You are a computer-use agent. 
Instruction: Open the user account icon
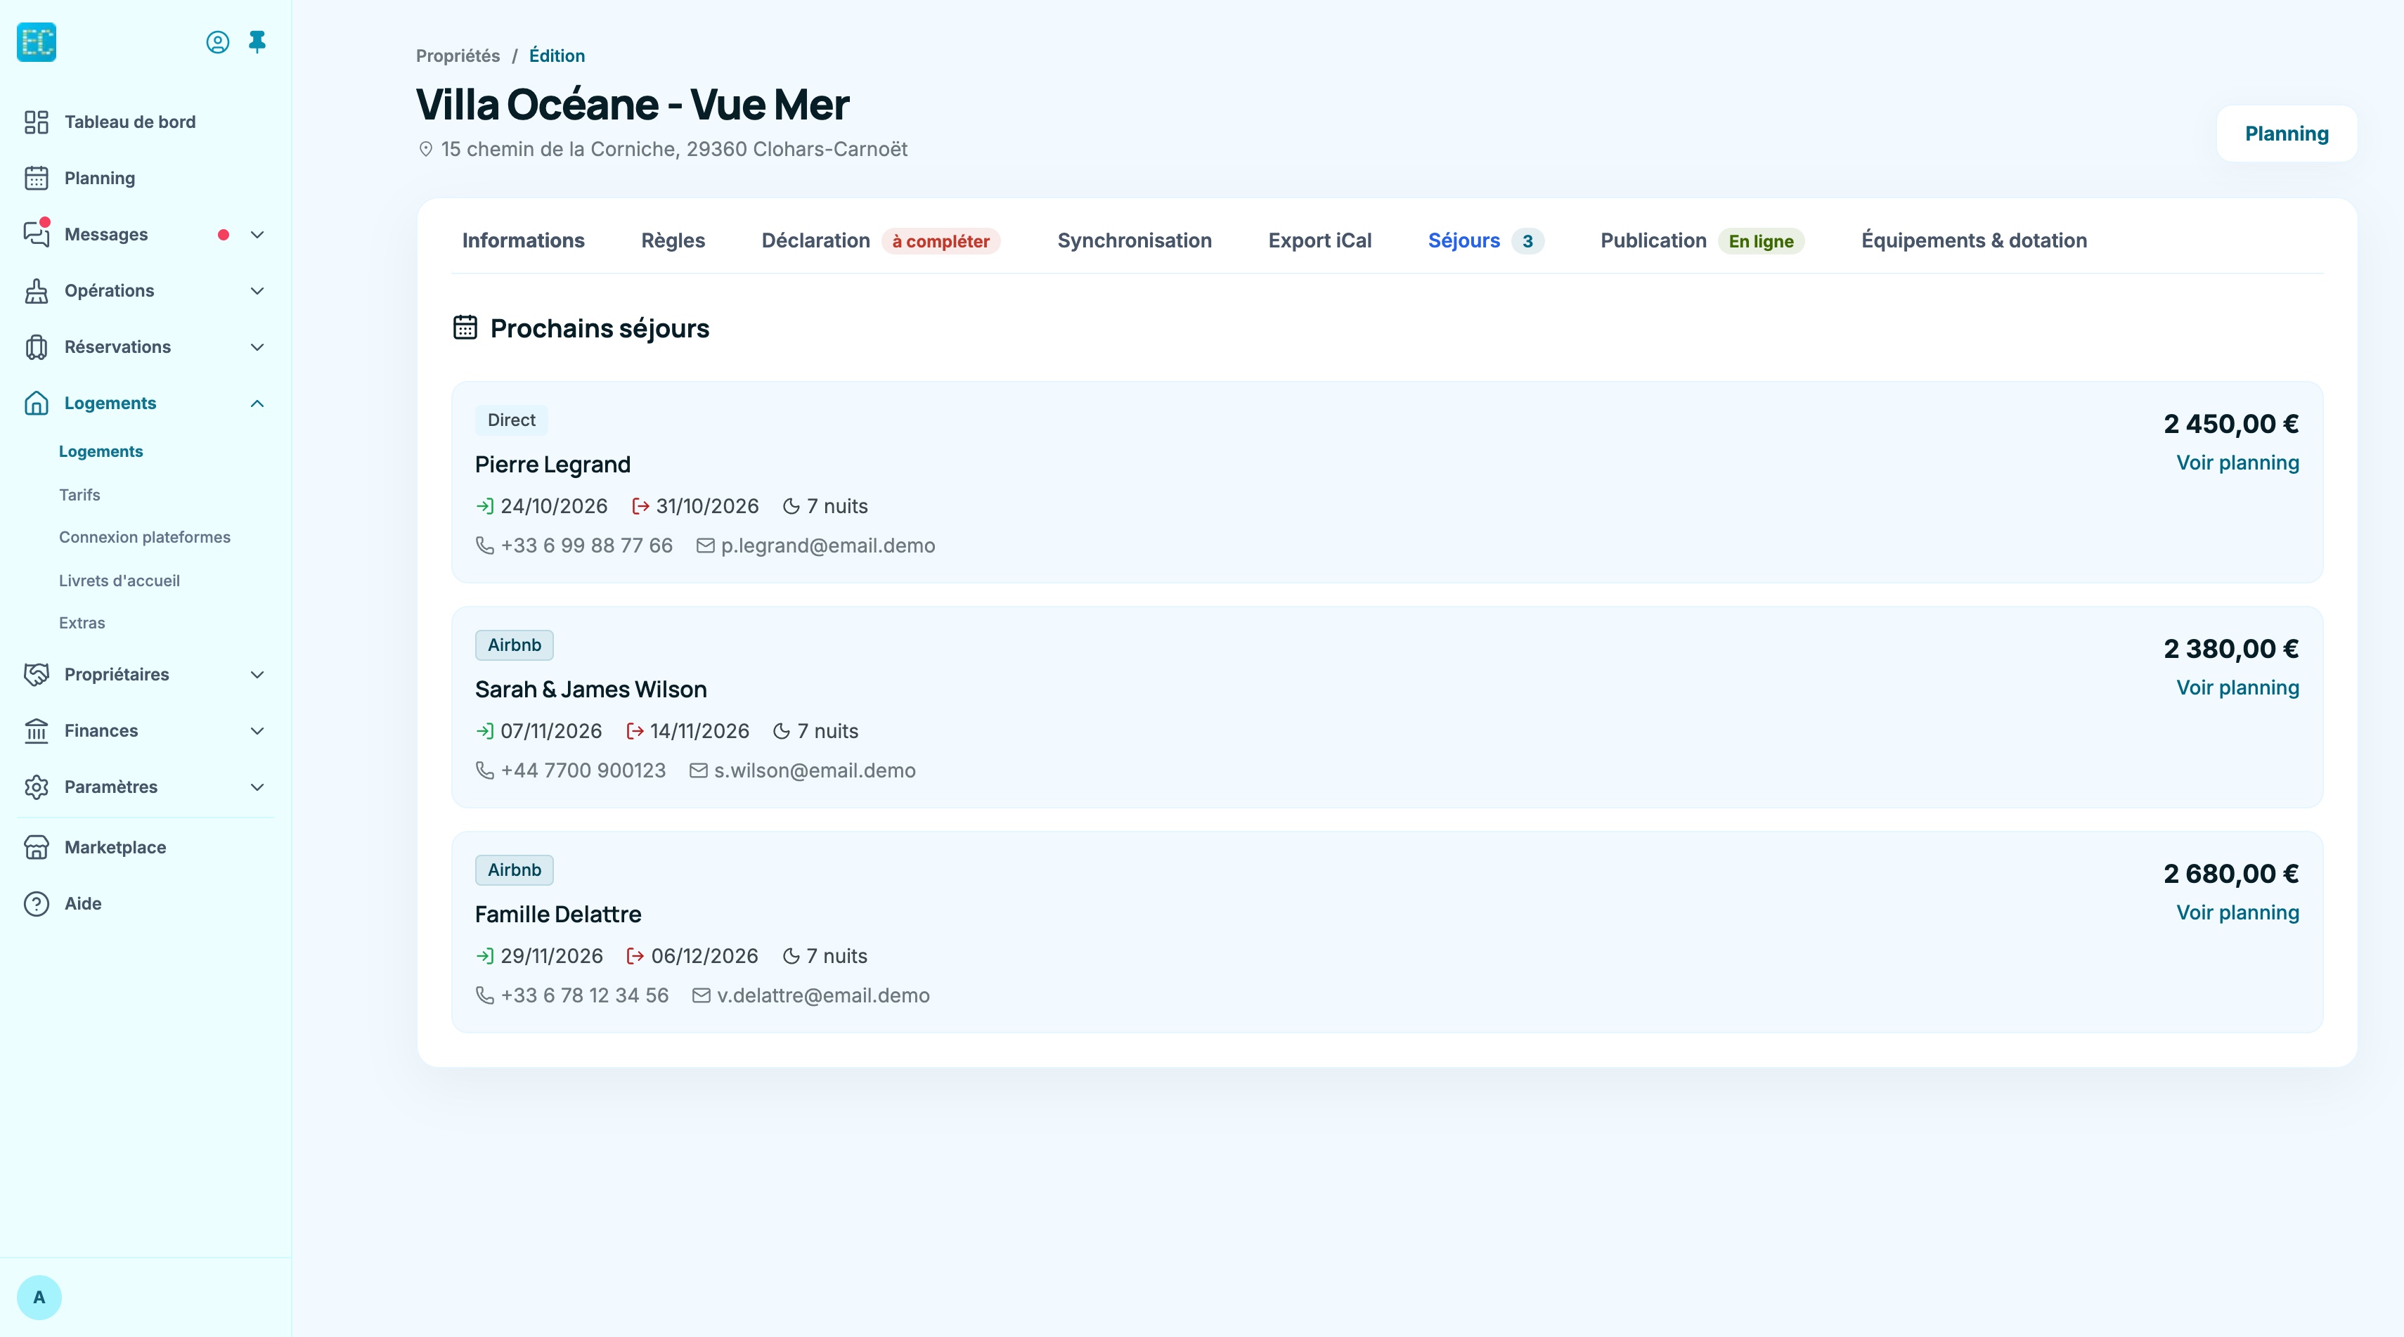[x=217, y=42]
